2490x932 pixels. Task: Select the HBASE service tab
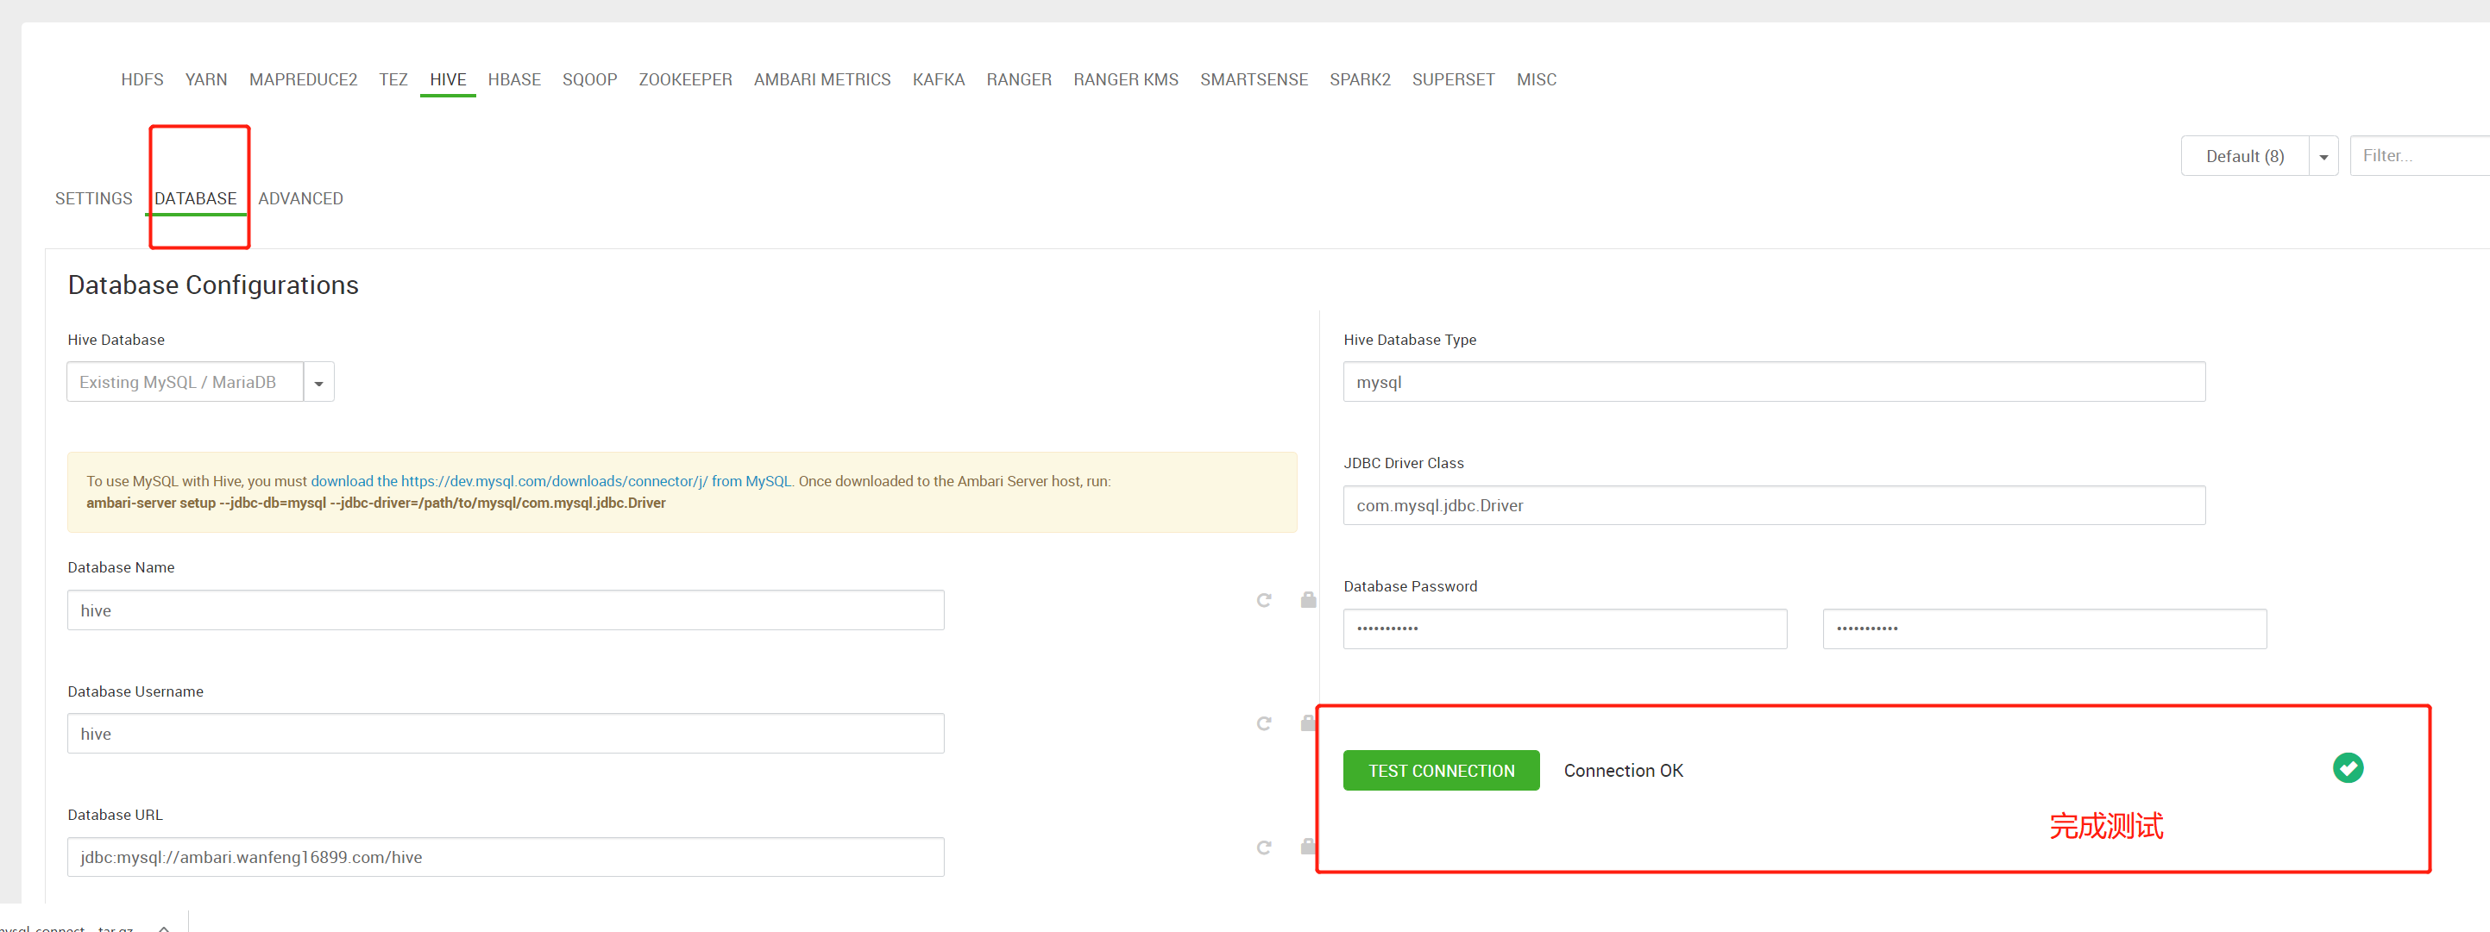point(513,80)
